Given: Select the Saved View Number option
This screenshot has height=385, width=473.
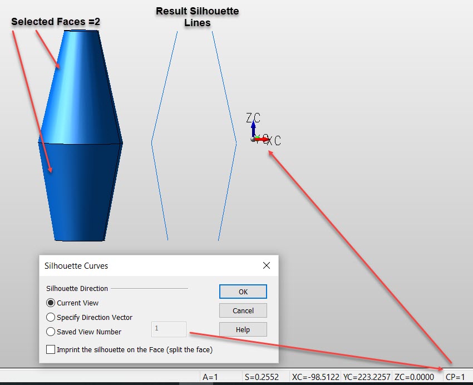Looking at the screenshot, I should pos(51,331).
